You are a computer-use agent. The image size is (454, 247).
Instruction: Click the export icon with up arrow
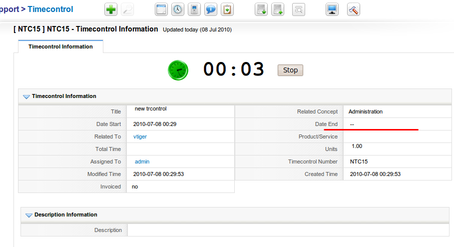click(x=278, y=9)
